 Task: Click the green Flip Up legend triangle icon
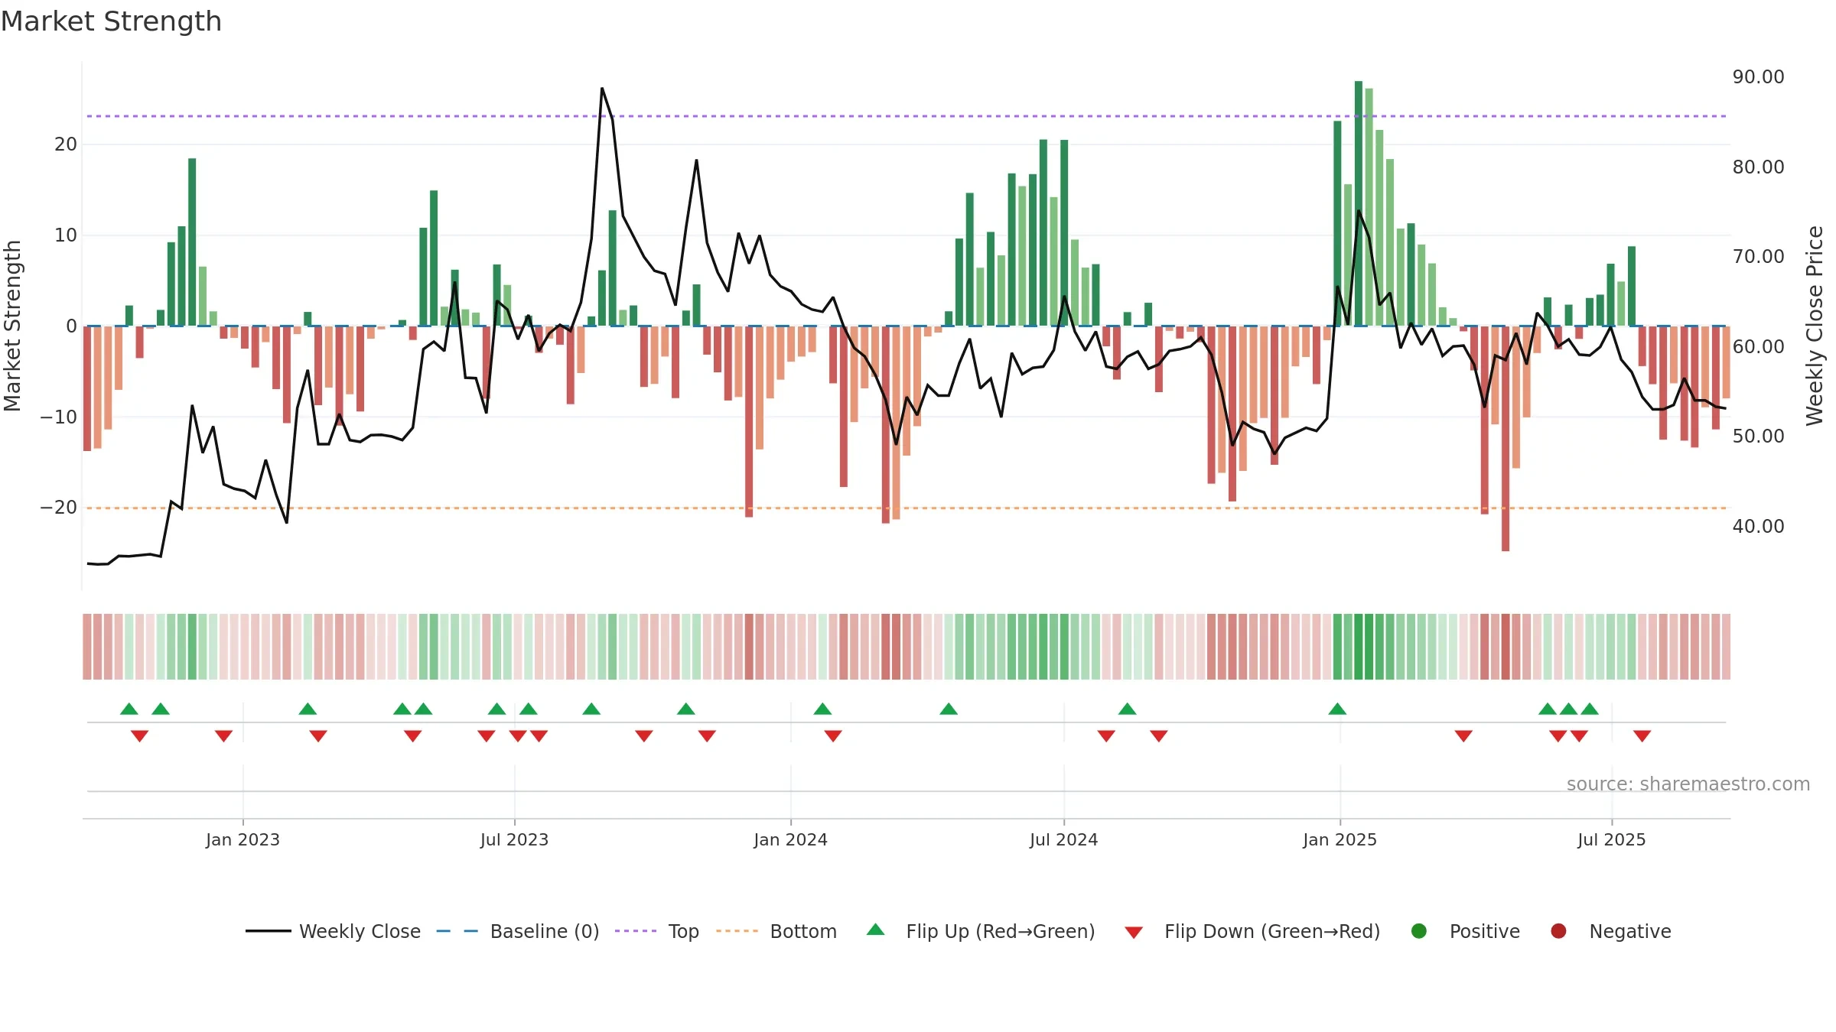pos(876,930)
